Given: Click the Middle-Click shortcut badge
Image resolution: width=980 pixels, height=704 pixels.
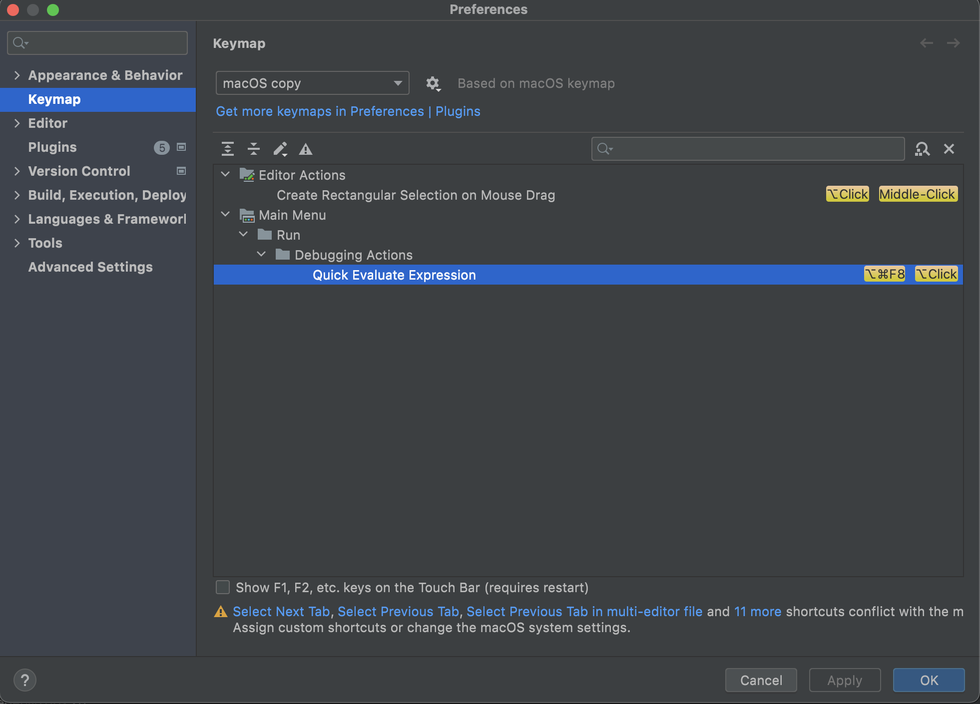Looking at the screenshot, I should (x=918, y=194).
